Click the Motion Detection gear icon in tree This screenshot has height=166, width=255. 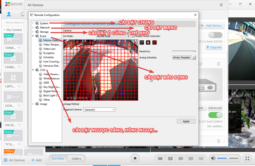point(40,40)
